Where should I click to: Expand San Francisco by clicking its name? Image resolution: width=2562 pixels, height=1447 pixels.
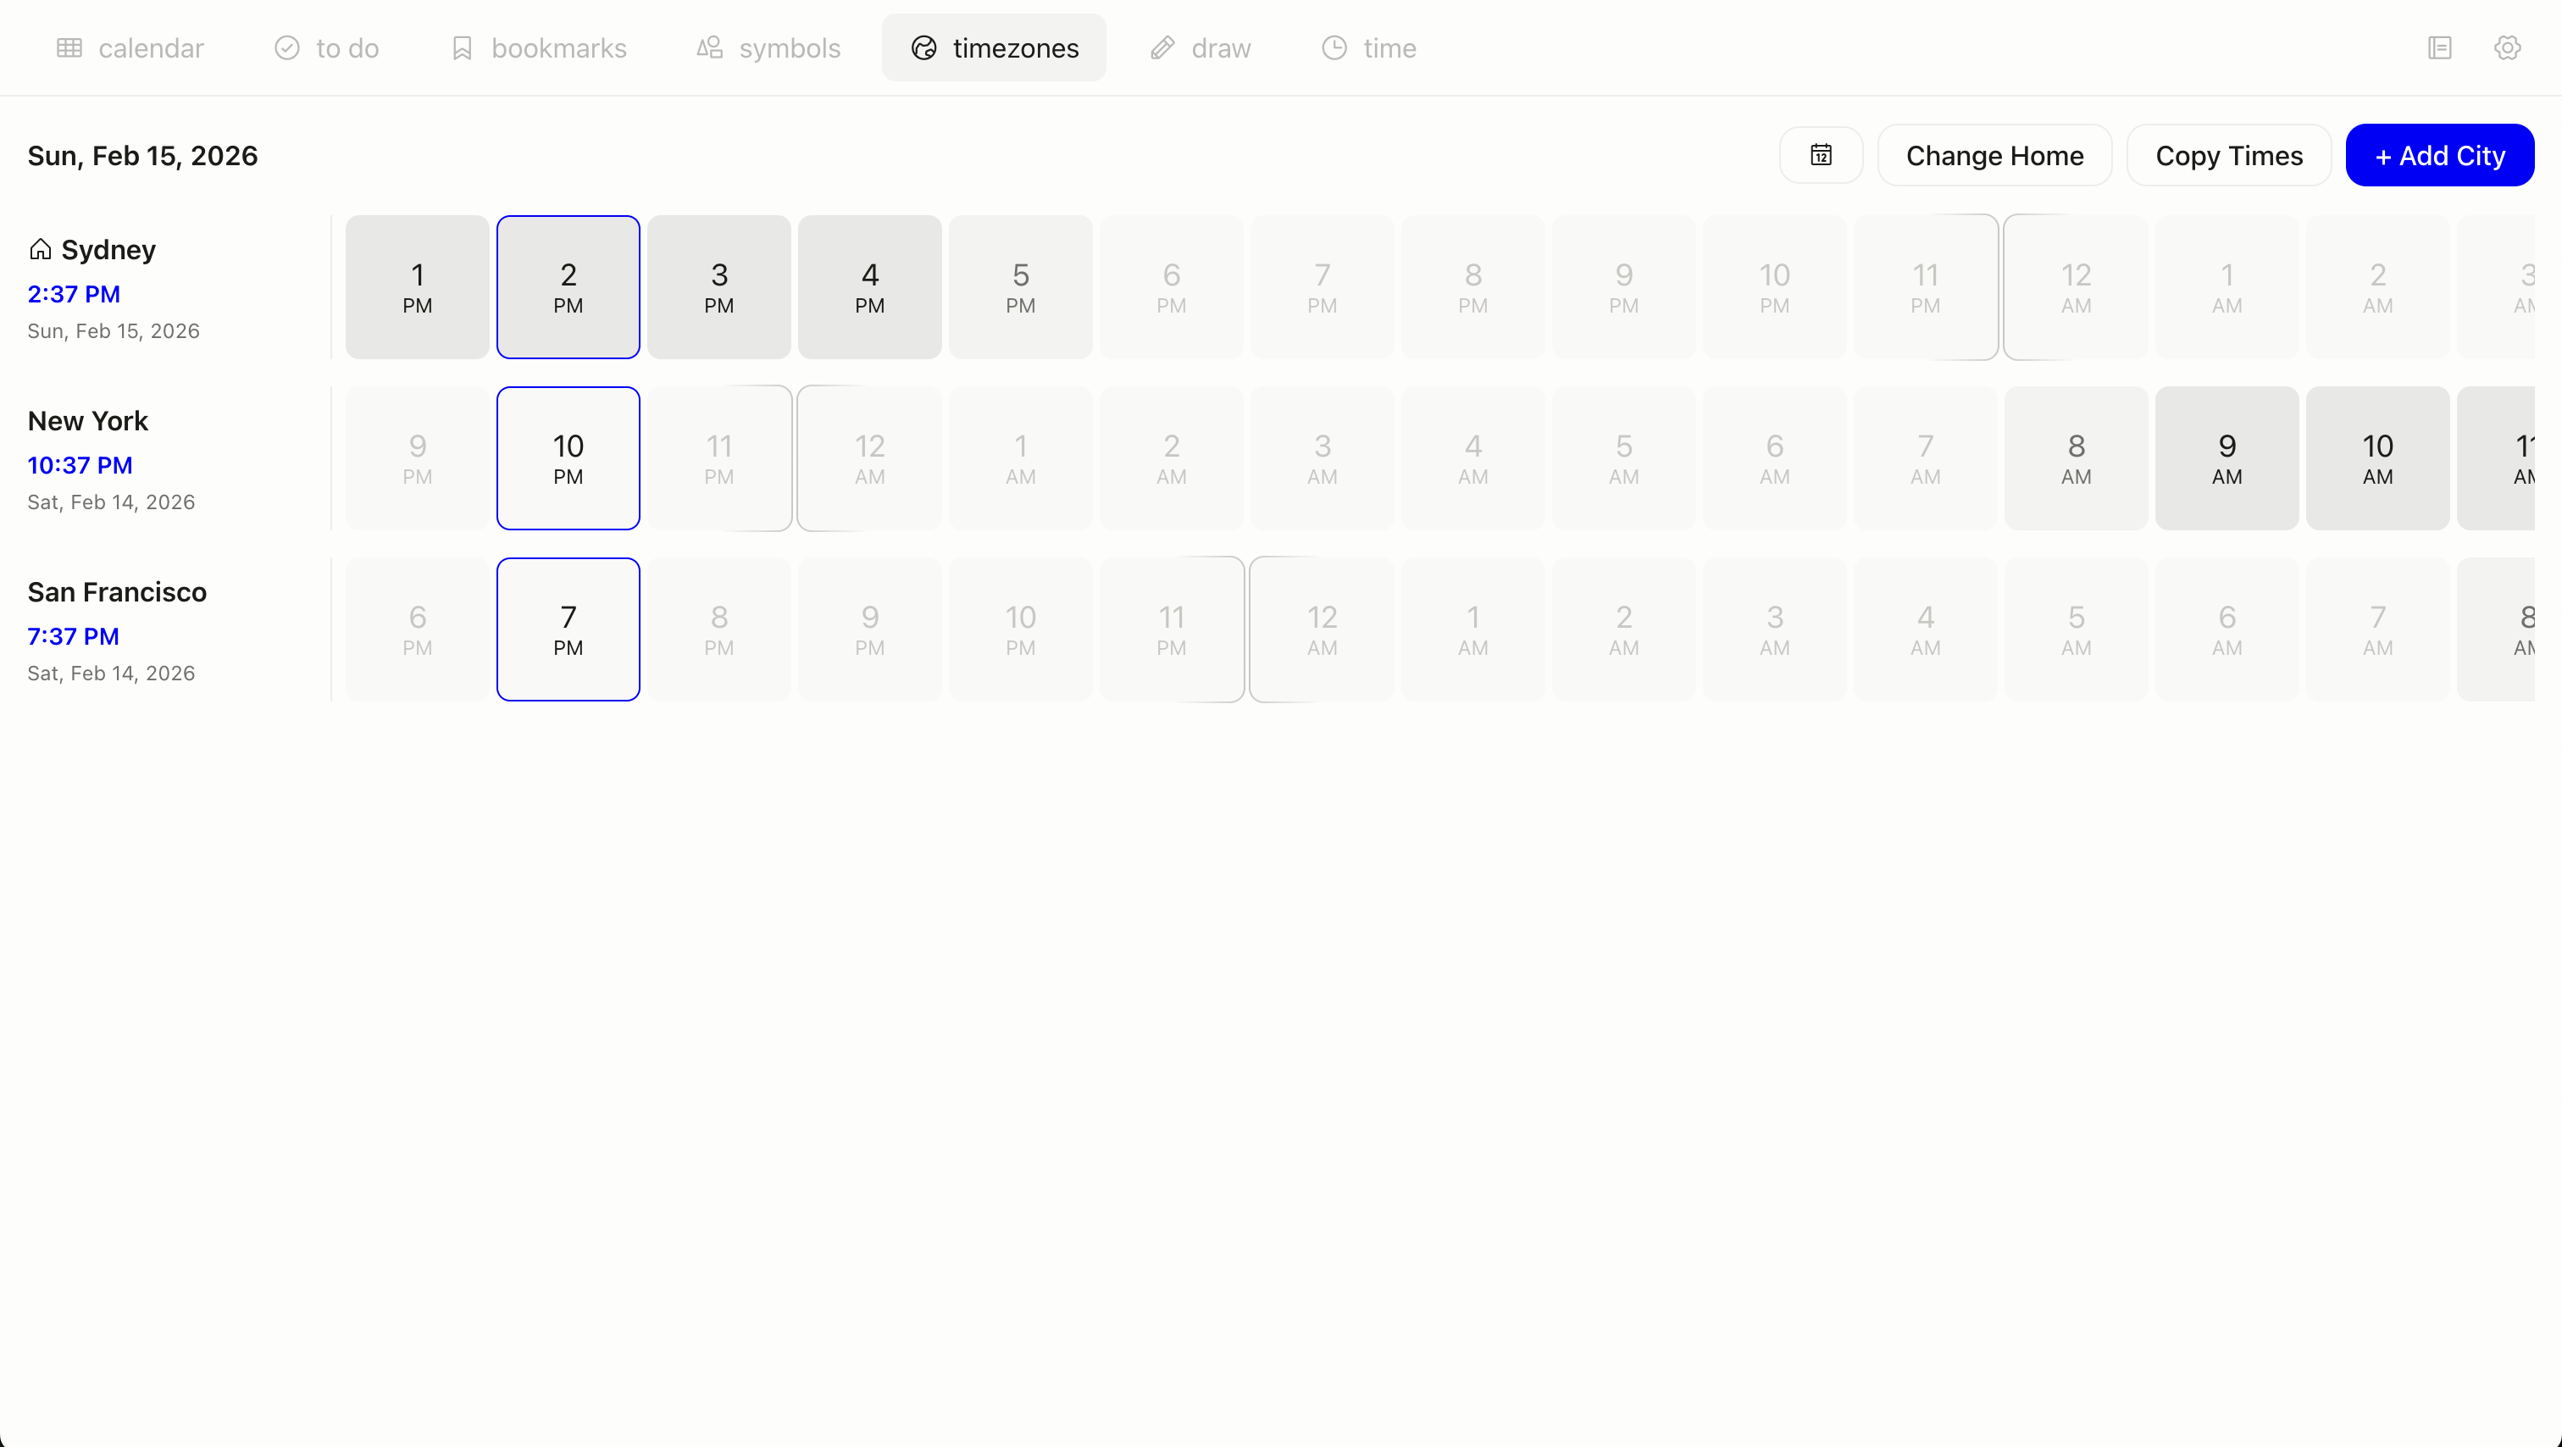(x=116, y=590)
